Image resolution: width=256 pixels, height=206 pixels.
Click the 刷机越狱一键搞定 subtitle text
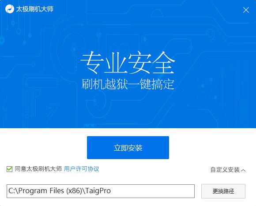point(128,84)
